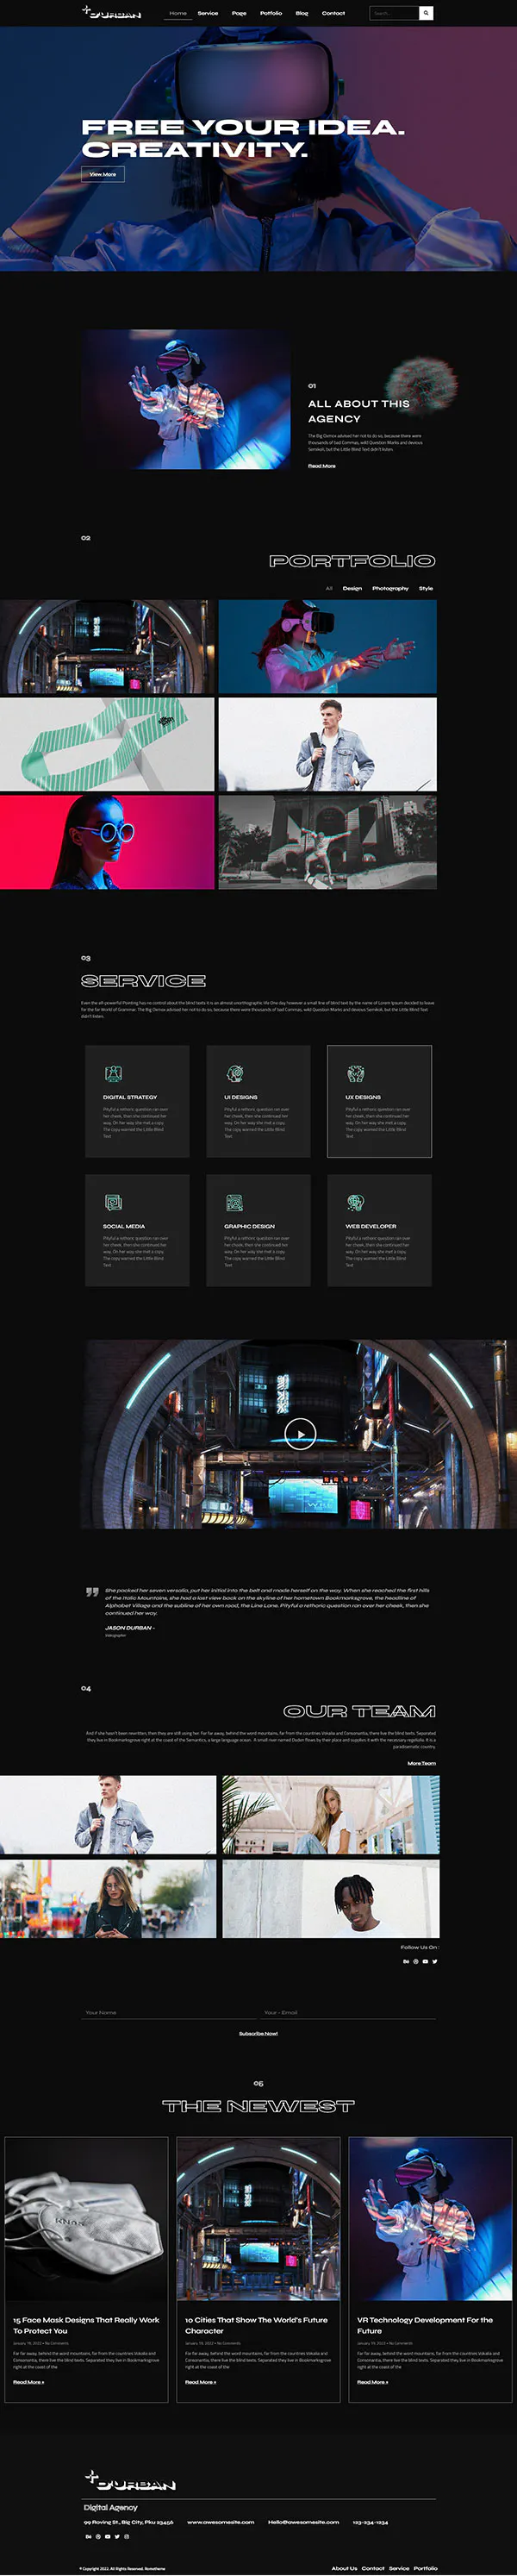
Task: Click the Social Media service icon
Action: coord(113,1203)
